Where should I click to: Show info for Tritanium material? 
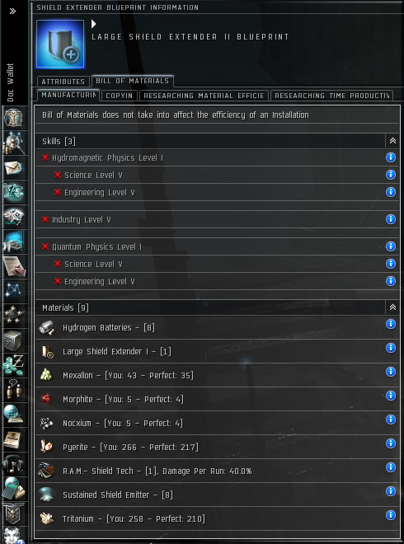[x=391, y=515]
